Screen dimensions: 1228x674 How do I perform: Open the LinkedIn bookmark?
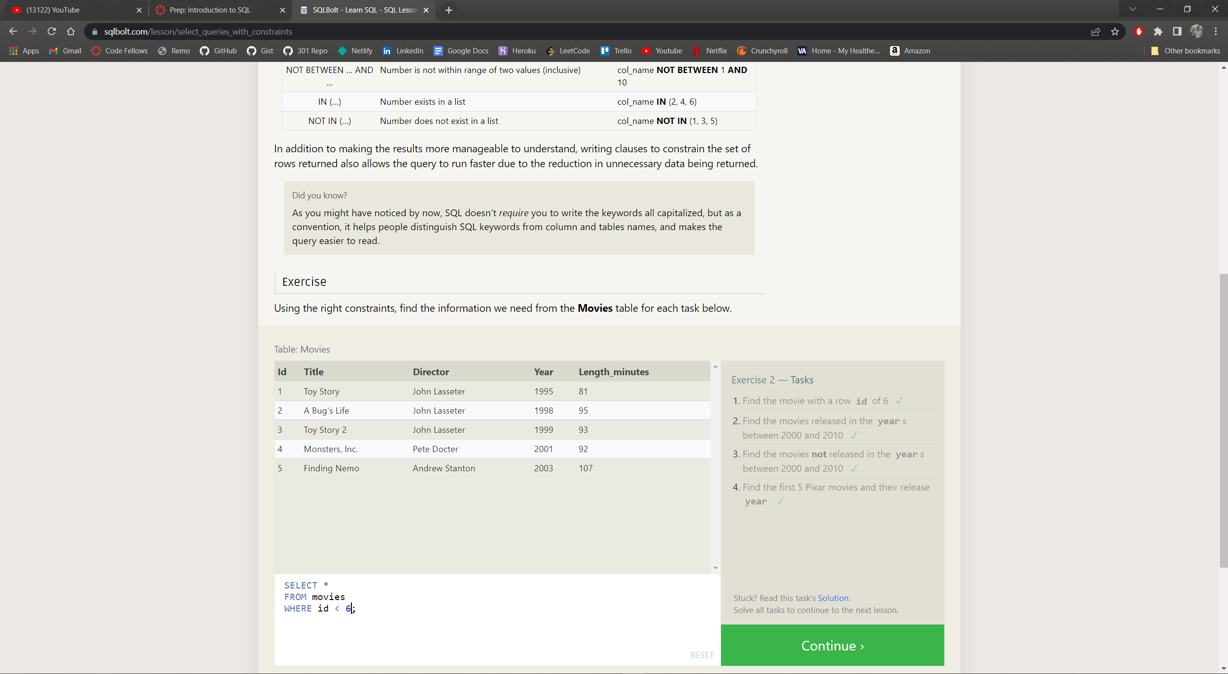coord(403,51)
